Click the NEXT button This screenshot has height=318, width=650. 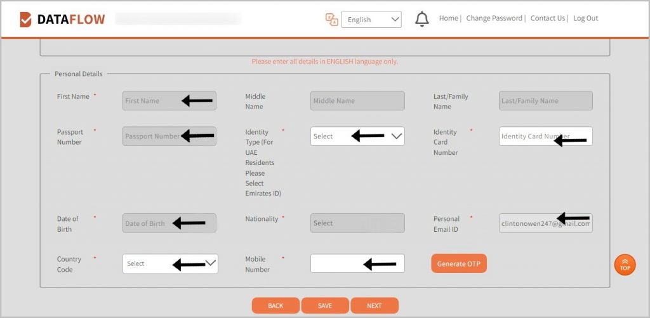pyautogui.click(x=375, y=305)
